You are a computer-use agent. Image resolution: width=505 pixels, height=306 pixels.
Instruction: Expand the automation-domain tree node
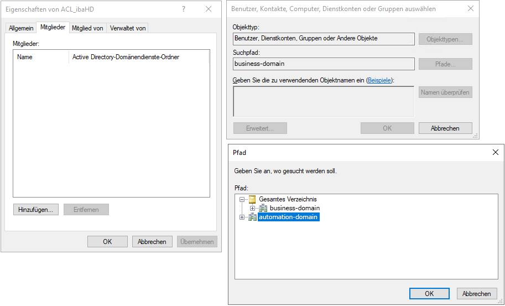[242, 217]
